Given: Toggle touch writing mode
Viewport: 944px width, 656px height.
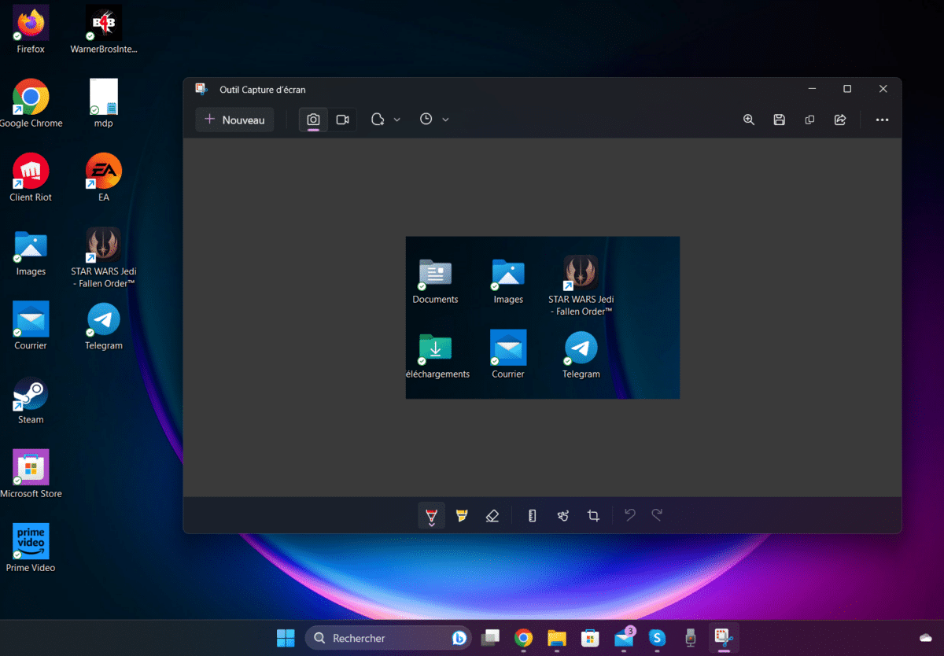Looking at the screenshot, I should 563,516.
